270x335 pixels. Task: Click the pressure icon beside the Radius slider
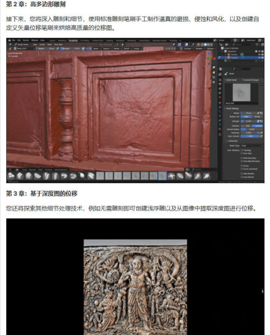pos(258,113)
